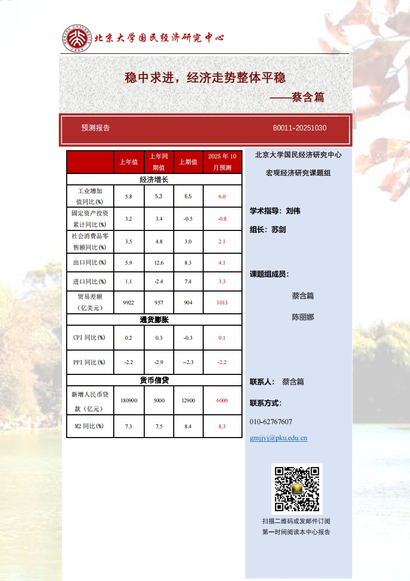This screenshot has width=410, height=581.
Task: Click the report title 稳中求进，经济走势整体平稳
Action: 205,78
